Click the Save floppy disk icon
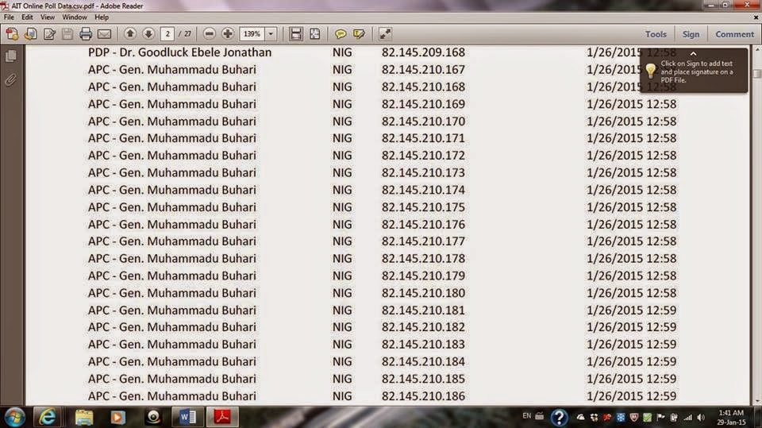This screenshot has width=762, height=428. (x=67, y=34)
